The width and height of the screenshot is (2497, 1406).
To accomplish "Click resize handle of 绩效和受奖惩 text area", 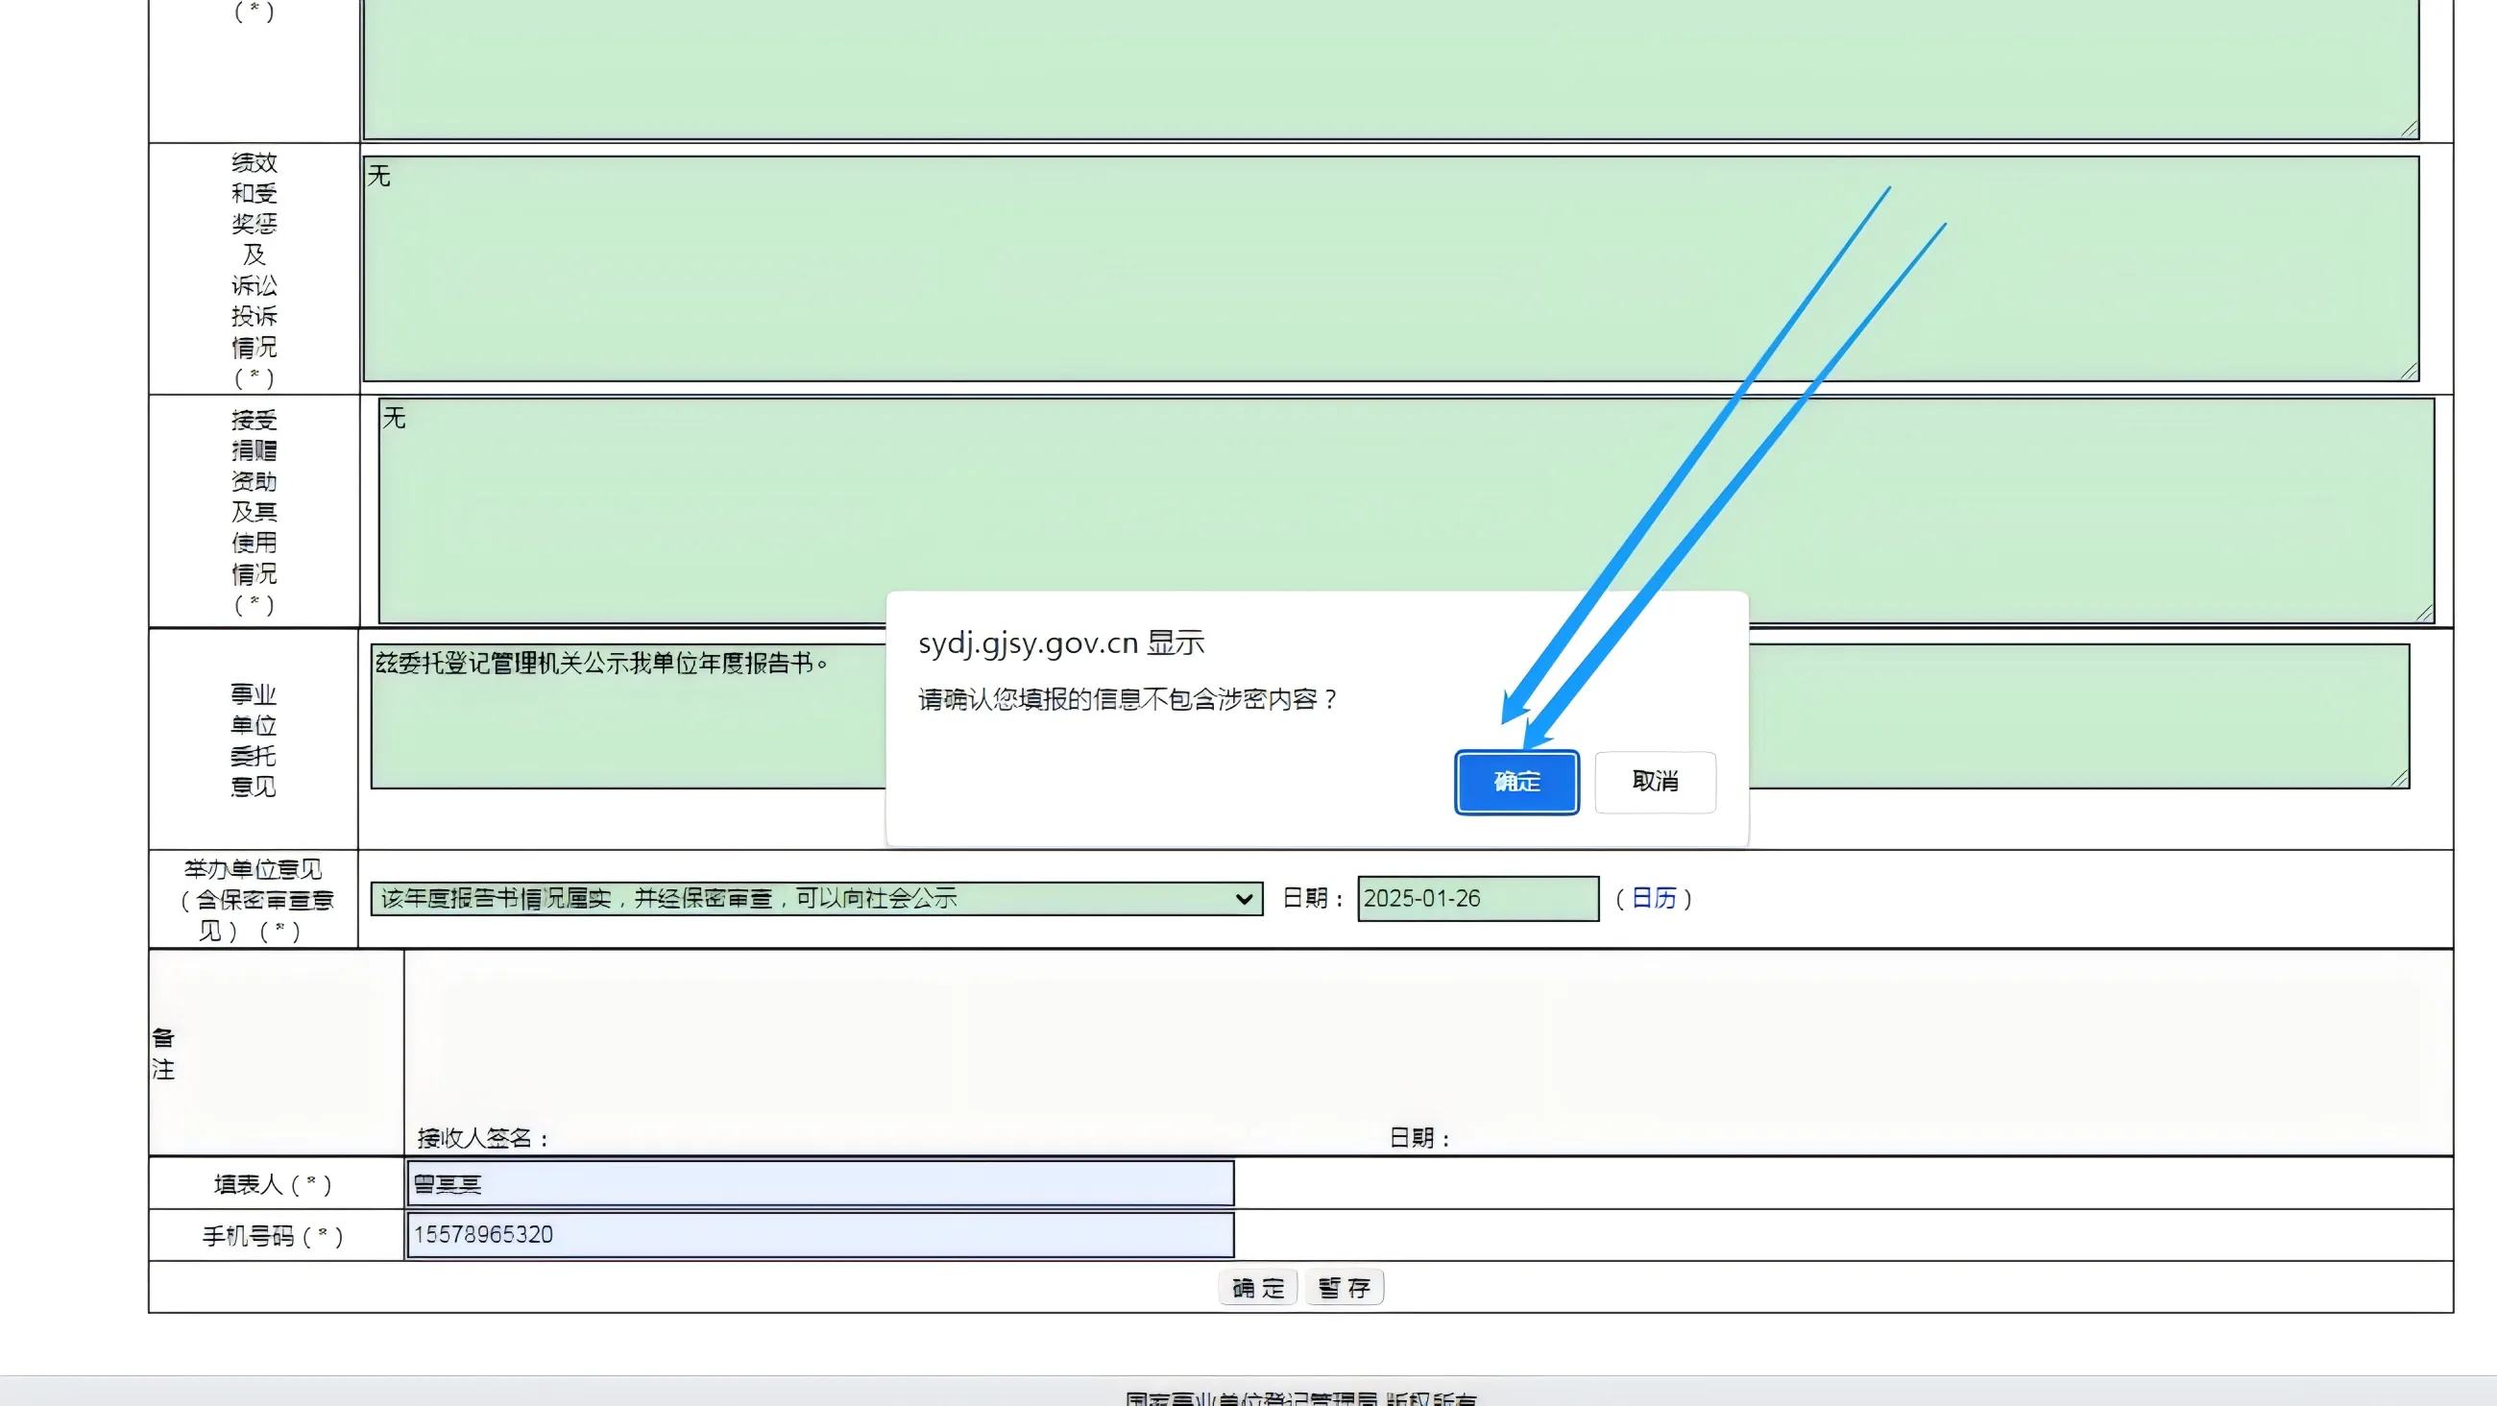I will click(2410, 373).
